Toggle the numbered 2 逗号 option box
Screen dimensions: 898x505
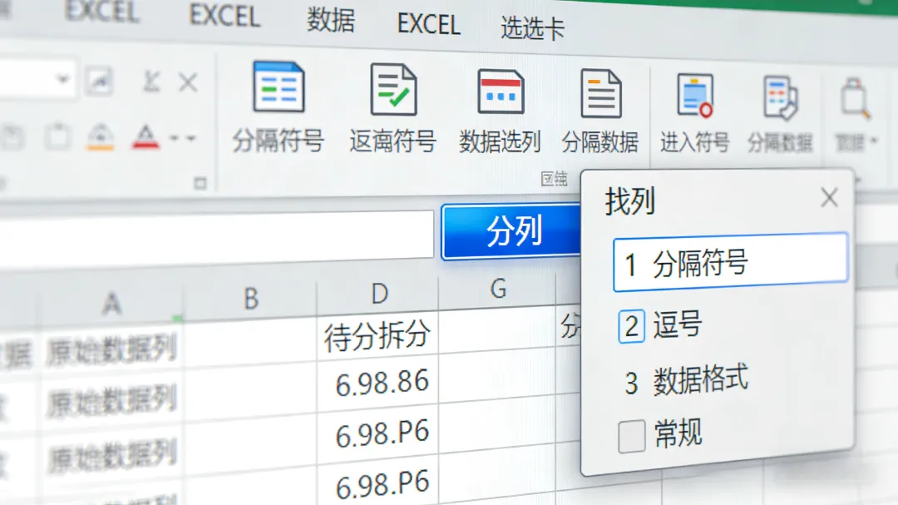(631, 326)
